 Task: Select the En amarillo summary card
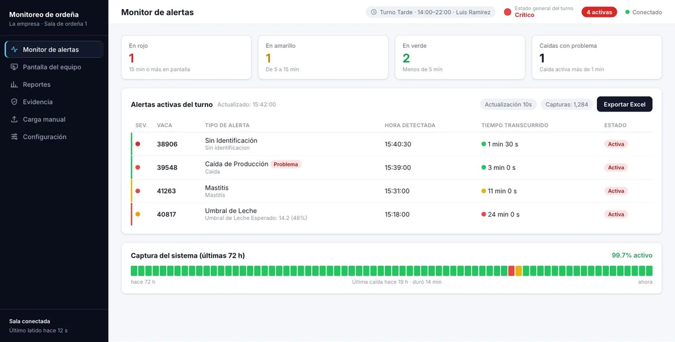click(x=323, y=57)
